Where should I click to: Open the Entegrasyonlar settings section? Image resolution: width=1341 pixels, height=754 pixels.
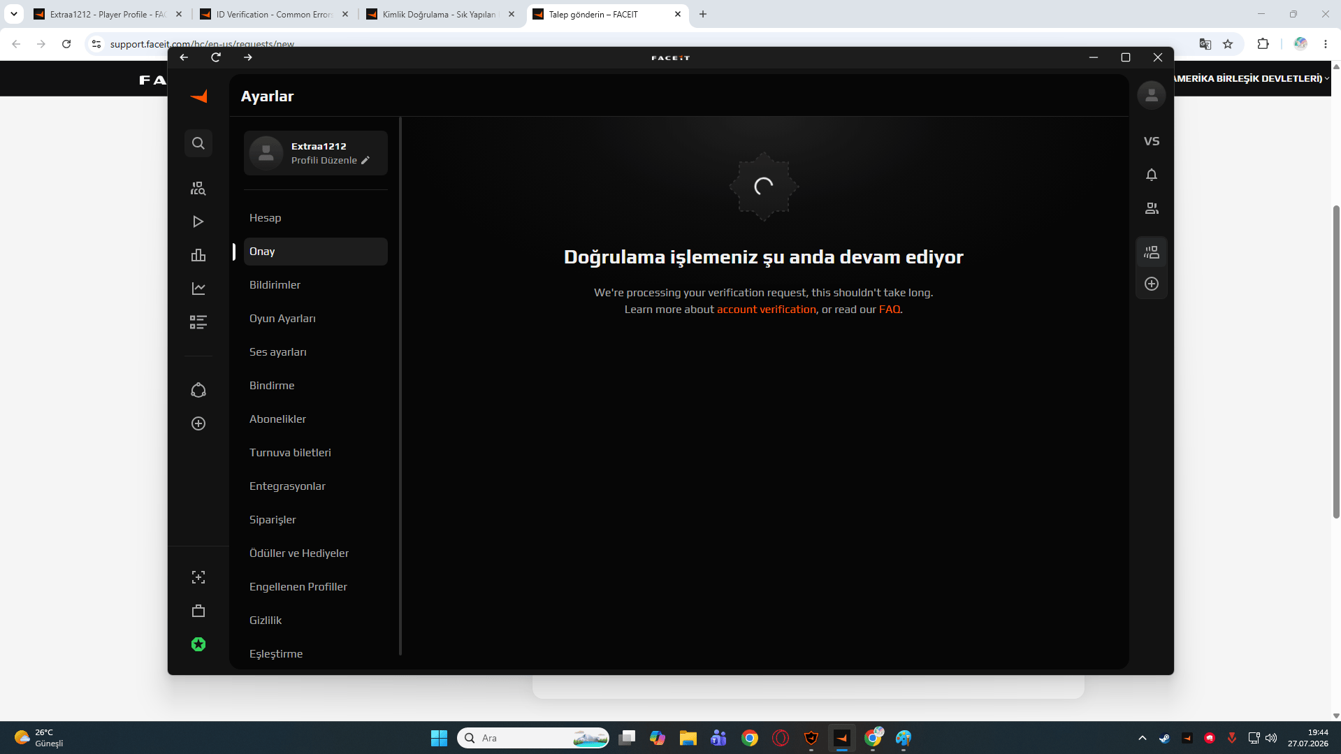(x=316, y=486)
